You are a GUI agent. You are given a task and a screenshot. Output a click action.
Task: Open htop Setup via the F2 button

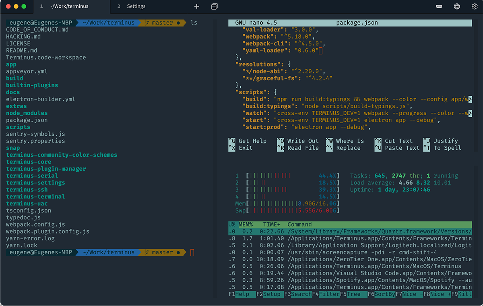click(x=272, y=294)
